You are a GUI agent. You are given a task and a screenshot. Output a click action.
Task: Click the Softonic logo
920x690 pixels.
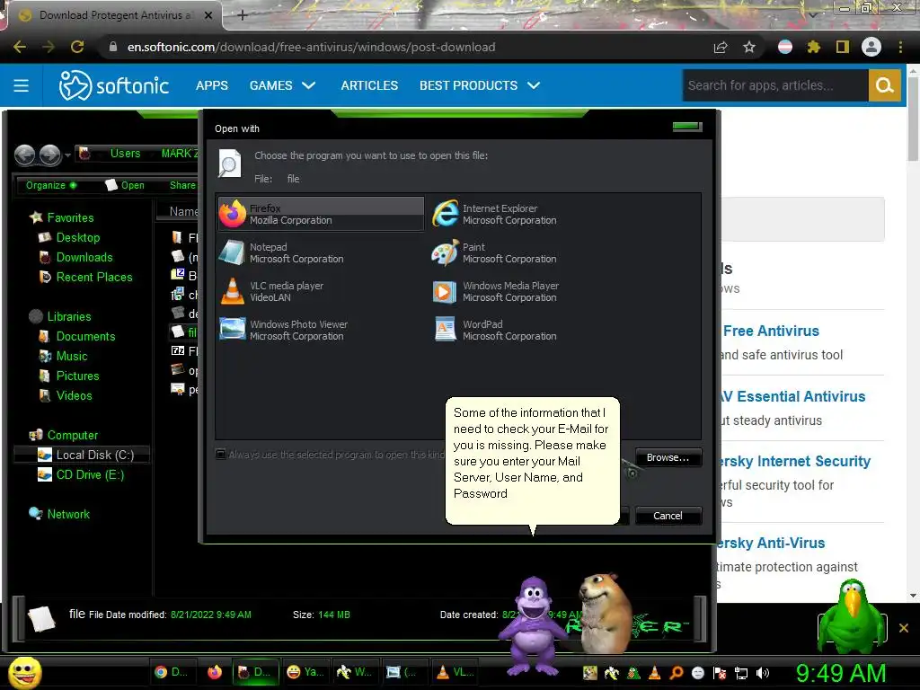[x=114, y=85]
